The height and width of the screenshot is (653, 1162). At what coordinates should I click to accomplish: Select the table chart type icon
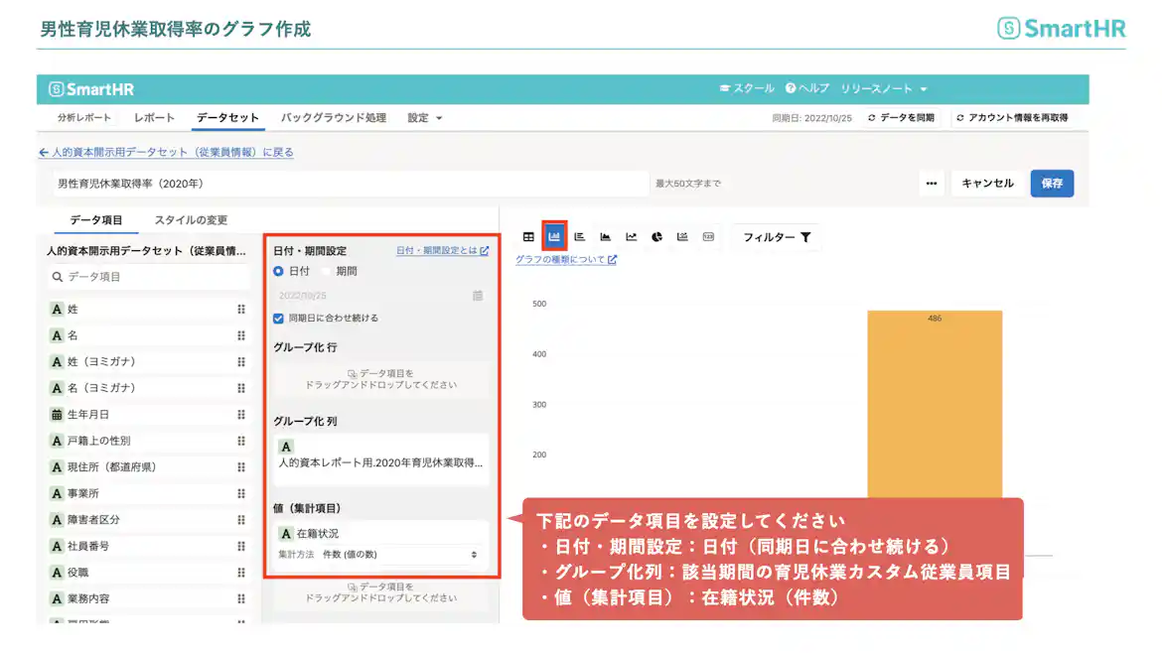pyautogui.click(x=531, y=235)
